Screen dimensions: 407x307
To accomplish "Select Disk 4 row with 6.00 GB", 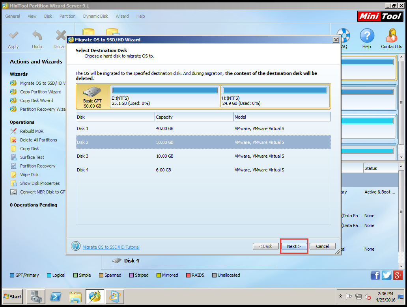I will click(x=203, y=170).
